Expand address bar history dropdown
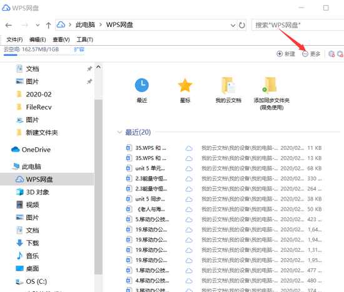 (233, 25)
